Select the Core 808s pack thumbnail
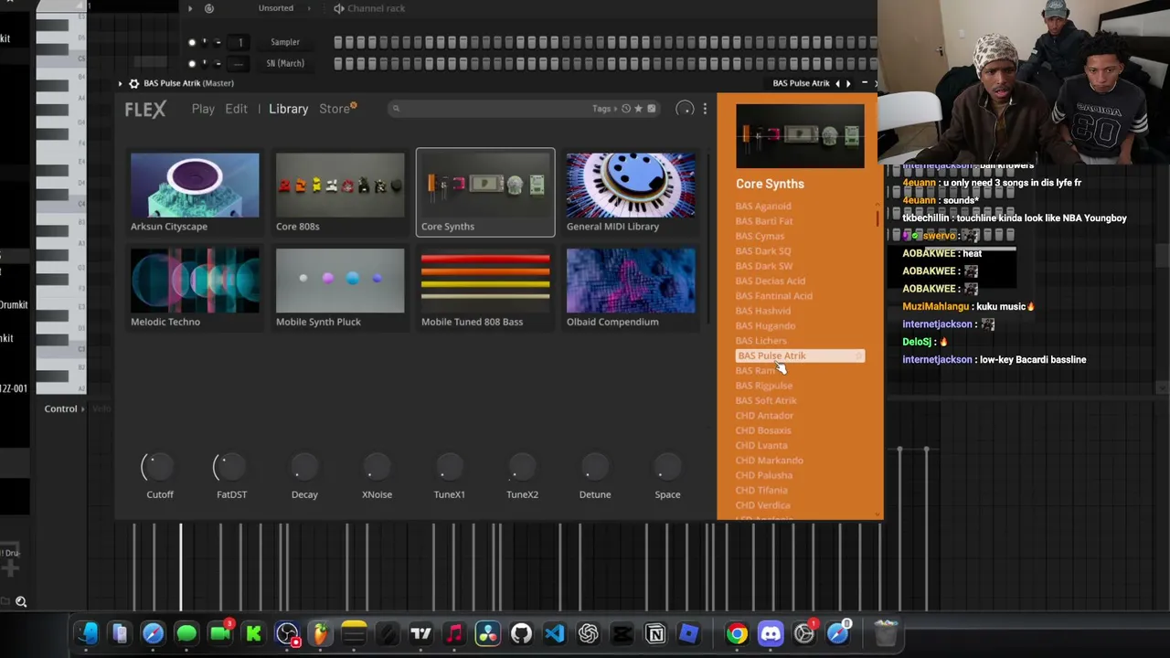Image resolution: width=1170 pixels, height=658 pixels. click(x=340, y=186)
